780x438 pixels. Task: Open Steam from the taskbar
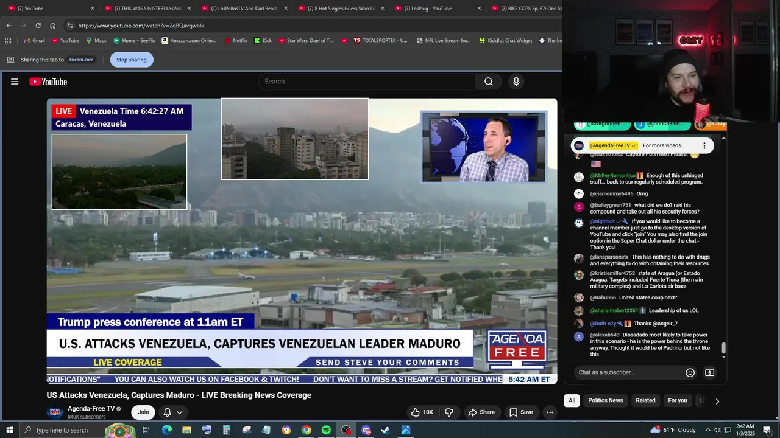click(x=386, y=430)
